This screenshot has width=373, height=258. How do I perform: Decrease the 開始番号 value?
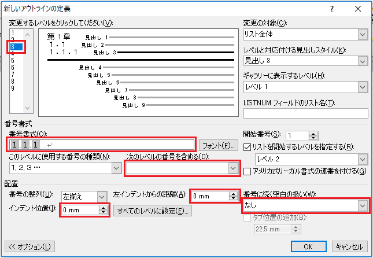313,138
